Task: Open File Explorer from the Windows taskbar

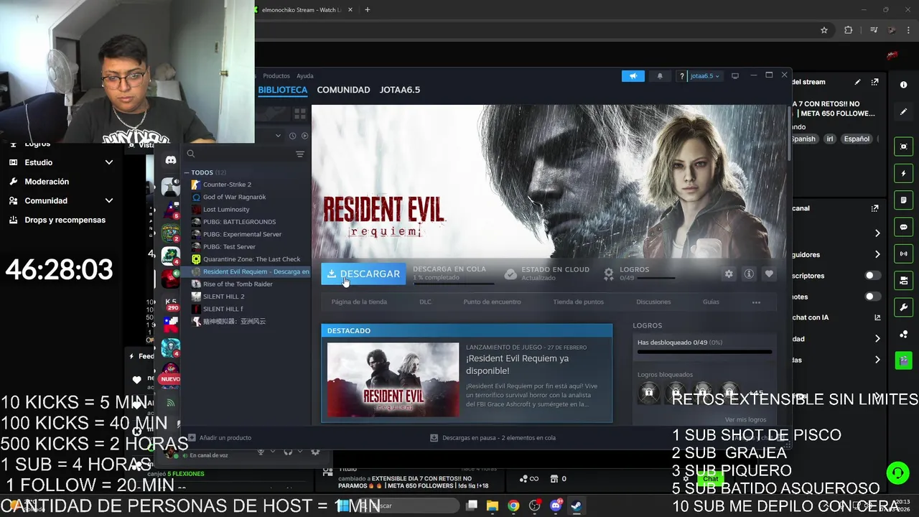Action: coord(492,506)
